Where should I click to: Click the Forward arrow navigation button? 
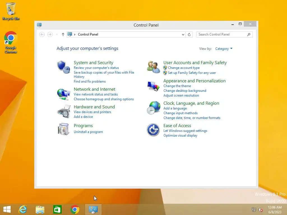pos(50,34)
